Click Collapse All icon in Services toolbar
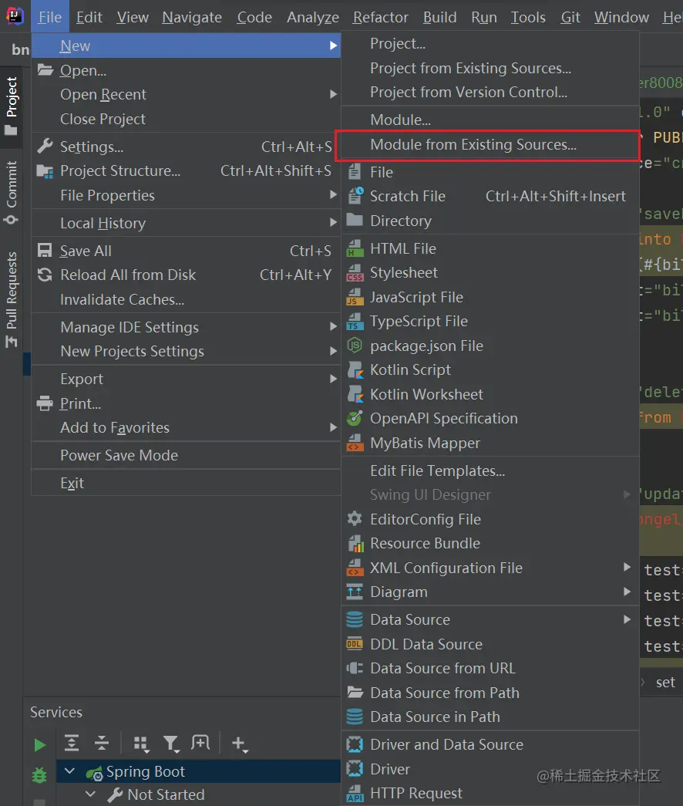 coord(102,744)
